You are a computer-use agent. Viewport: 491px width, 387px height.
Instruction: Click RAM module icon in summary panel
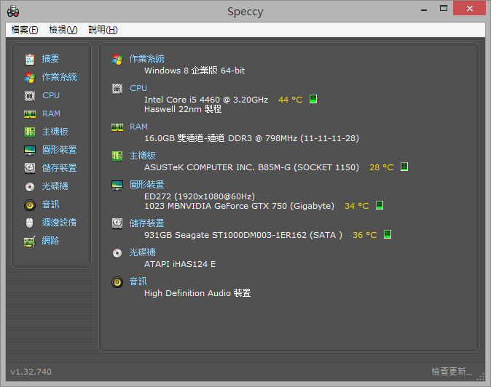click(117, 127)
